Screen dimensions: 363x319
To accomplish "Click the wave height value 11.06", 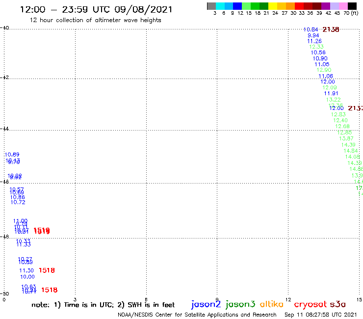I will point(326,76).
